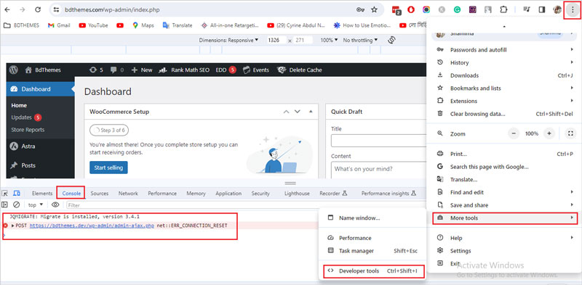Viewport: 582px width, 285px height.
Task: Switch to the Network tab
Action: click(x=128, y=193)
